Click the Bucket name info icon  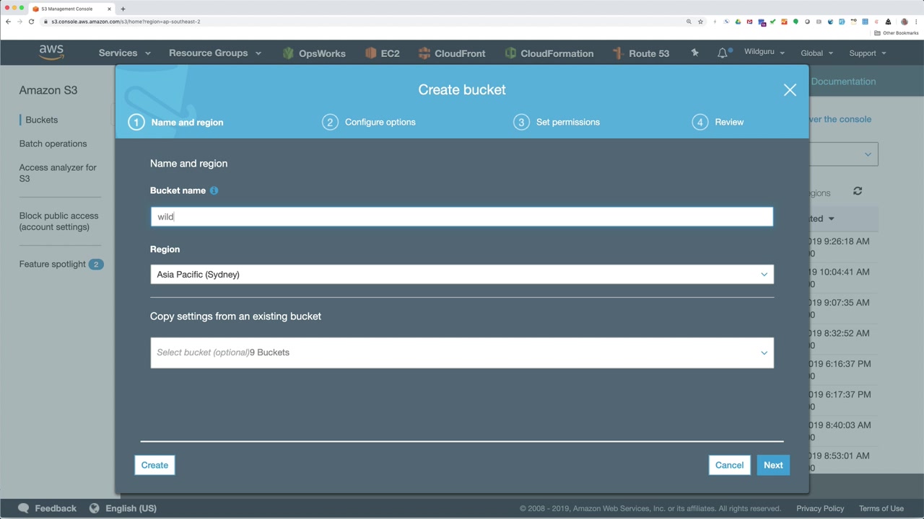click(214, 190)
